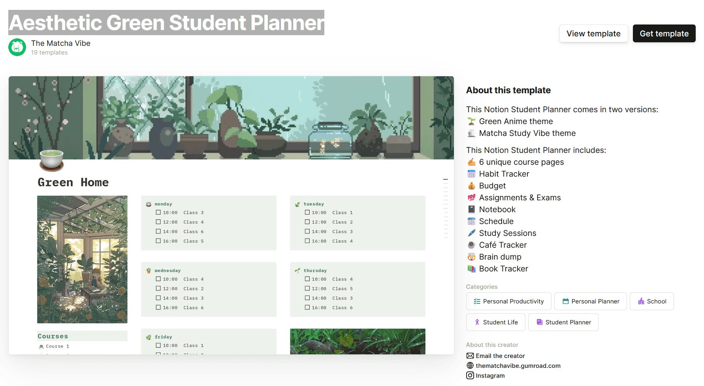Visit thematchavibe.gumroad.com link
Screen dimensions: 704x386
pos(518,366)
